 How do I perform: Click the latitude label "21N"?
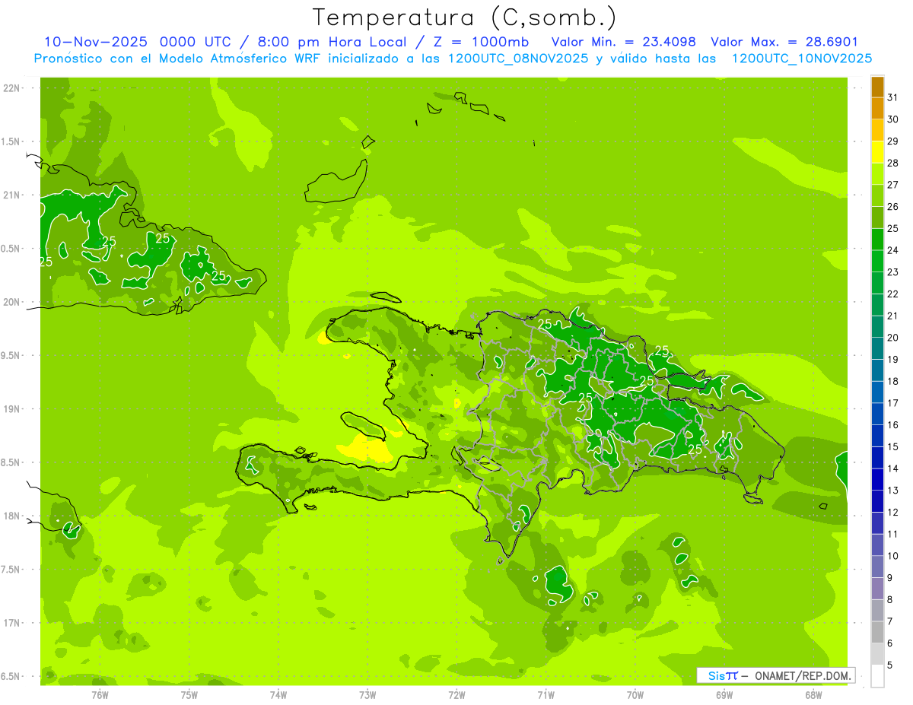pyautogui.click(x=11, y=195)
